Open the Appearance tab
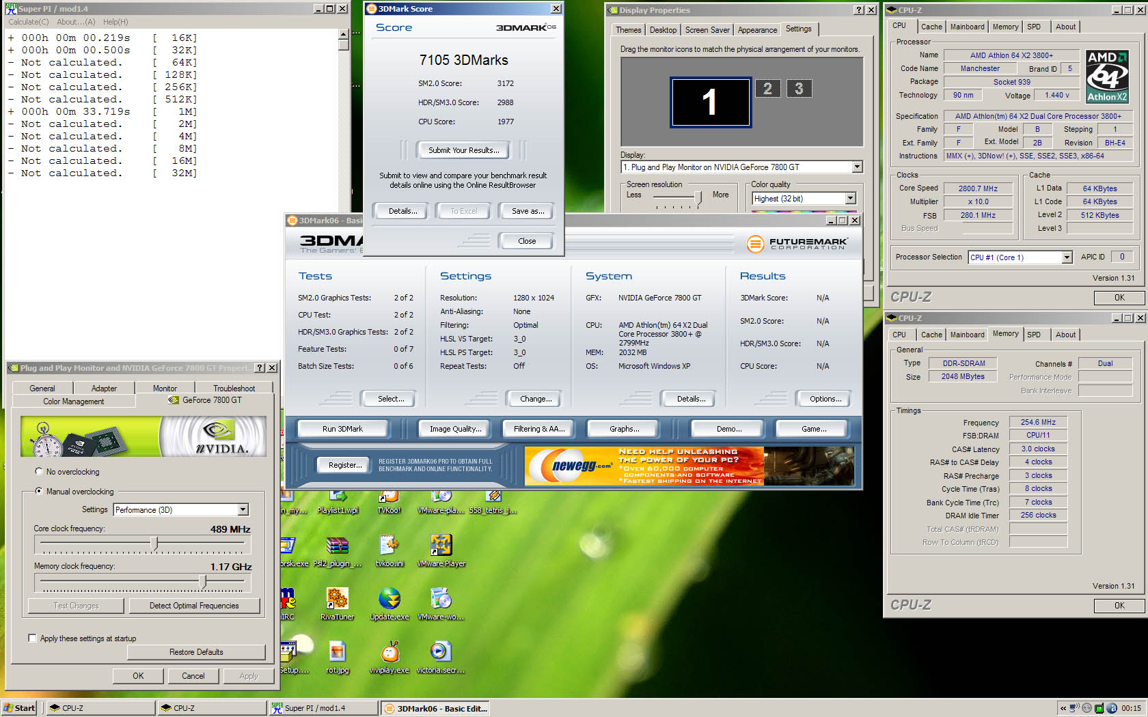Viewport: 1148px width, 717px height. click(757, 30)
